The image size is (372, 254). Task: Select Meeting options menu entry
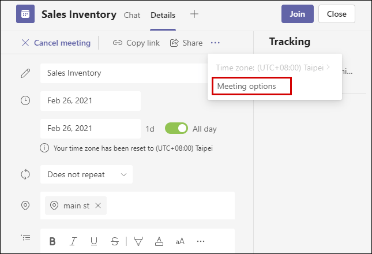250,87
